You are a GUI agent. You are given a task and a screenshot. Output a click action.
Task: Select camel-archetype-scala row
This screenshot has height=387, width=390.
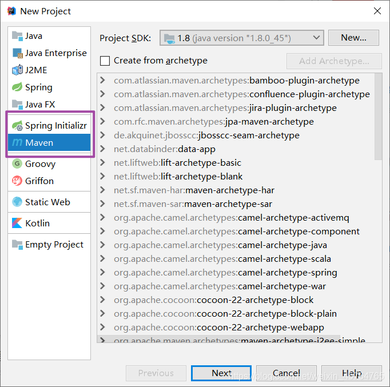click(x=236, y=259)
